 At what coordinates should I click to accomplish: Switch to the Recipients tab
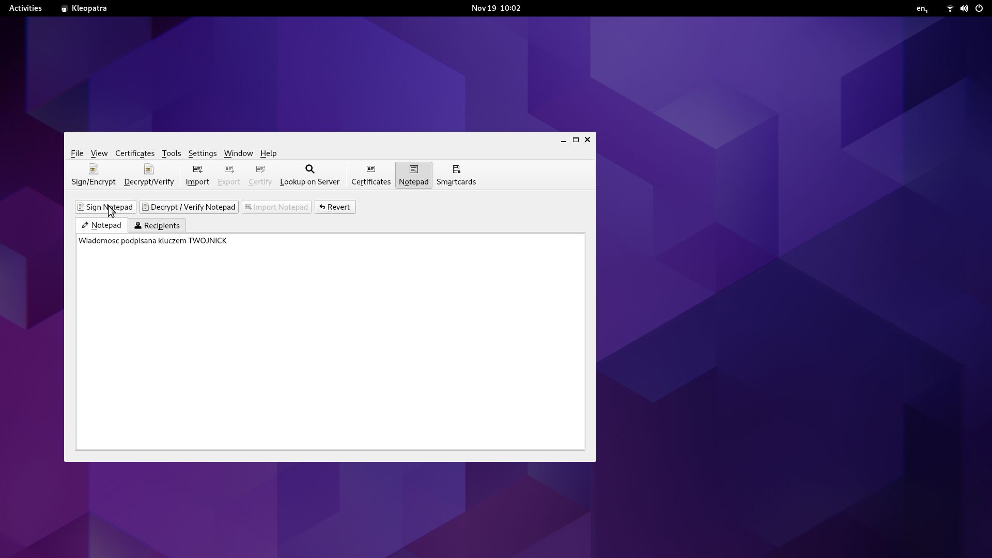click(x=157, y=225)
